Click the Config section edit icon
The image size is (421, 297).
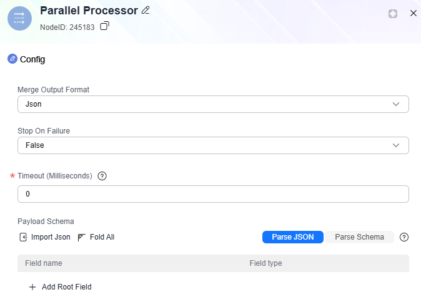(12, 59)
